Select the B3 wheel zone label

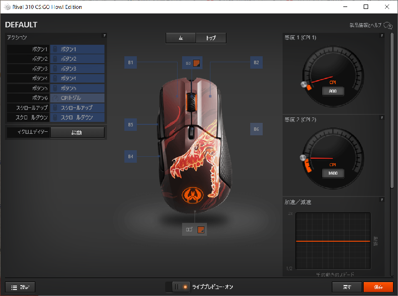click(188, 63)
